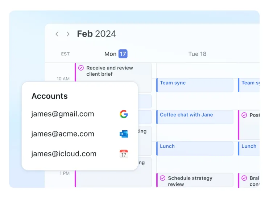269x198 pixels.
Task: Open the 'Lunch' event in third column
Action: tap(249, 148)
